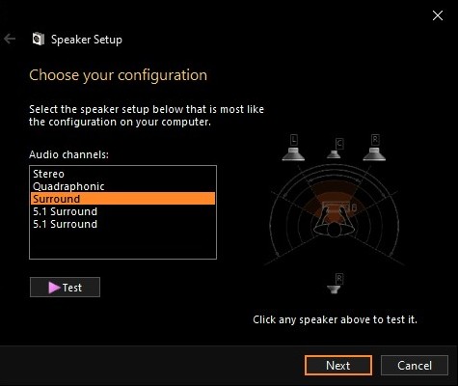This screenshot has width=458, height=386.
Task: Cancel the speaker setup
Action: pyautogui.click(x=415, y=366)
